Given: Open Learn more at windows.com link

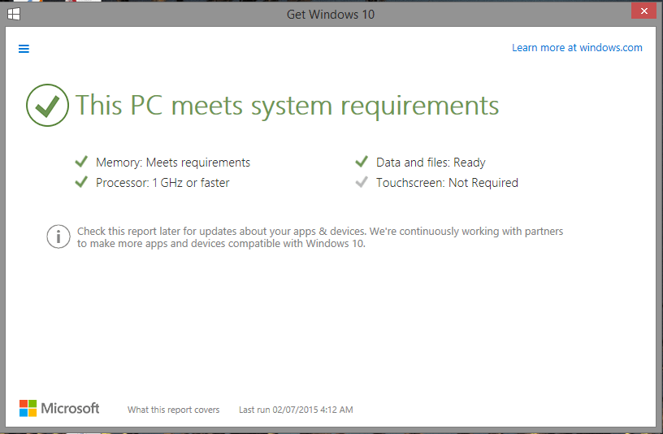Looking at the screenshot, I should 577,47.
